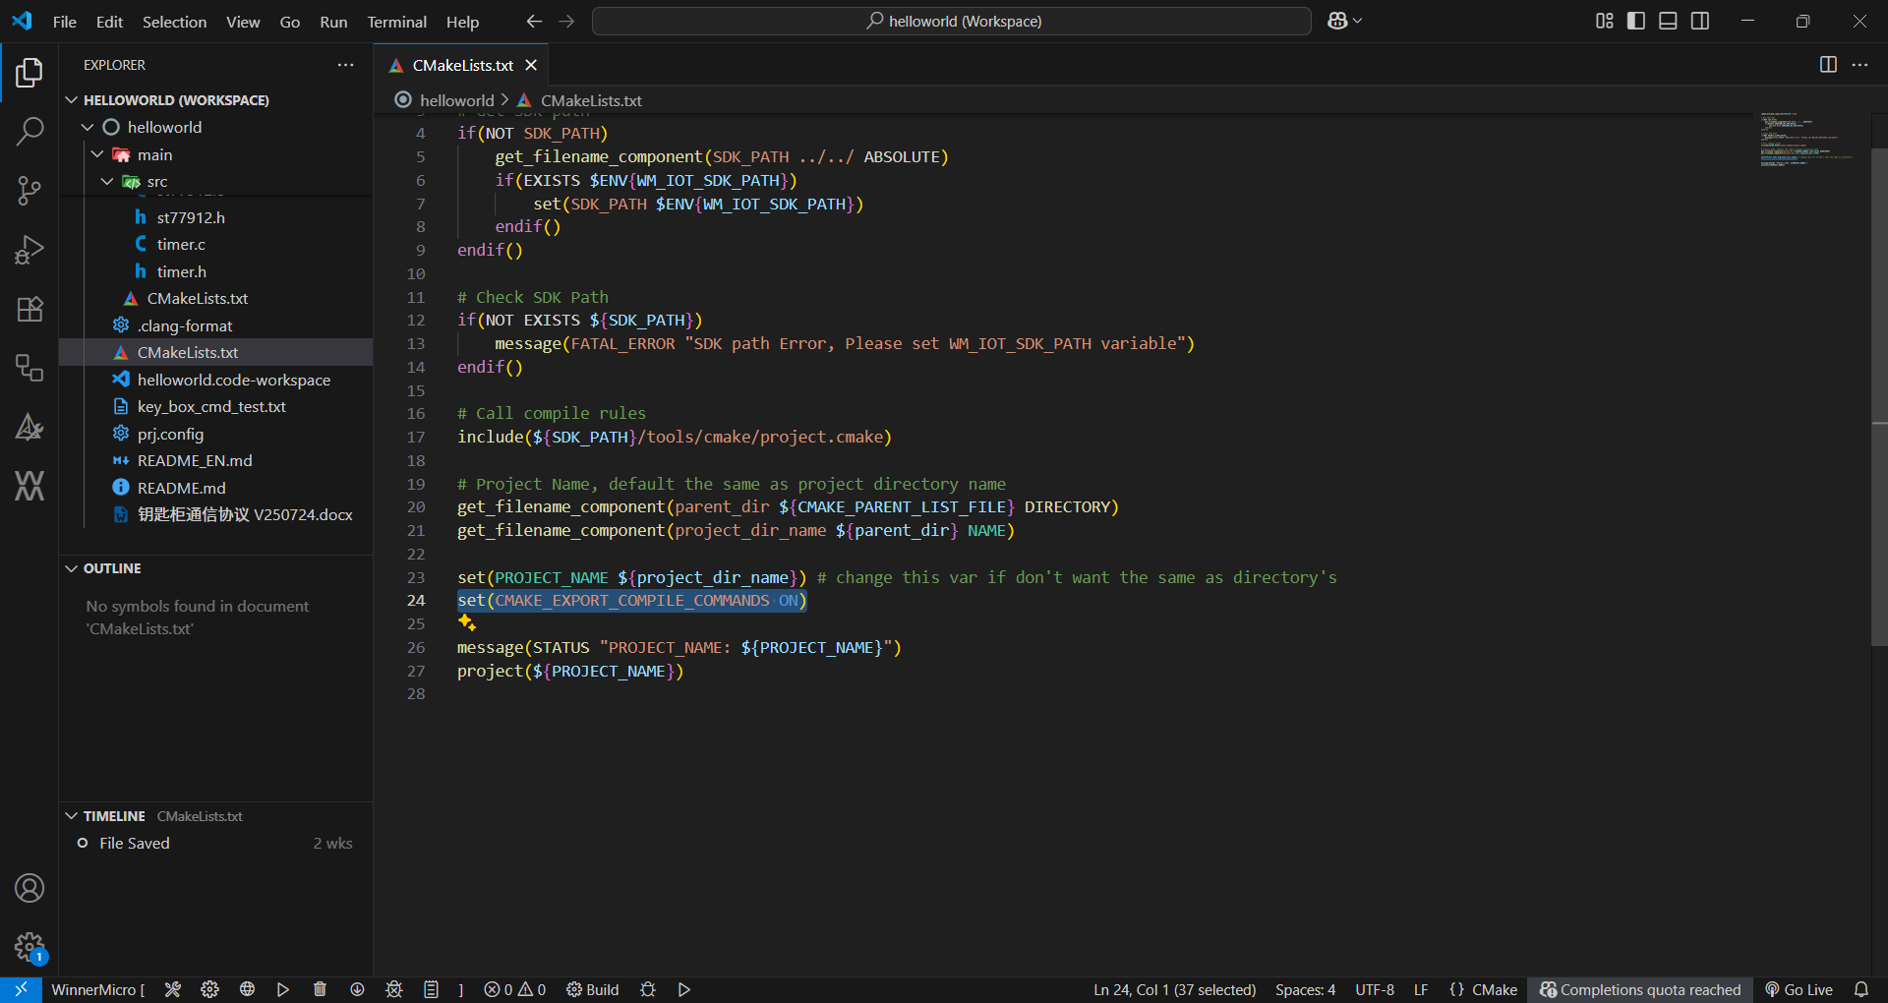The height and width of the screenshot is (1003, 1888).
Task: Collapse the src folder
Action: [107, 181]
